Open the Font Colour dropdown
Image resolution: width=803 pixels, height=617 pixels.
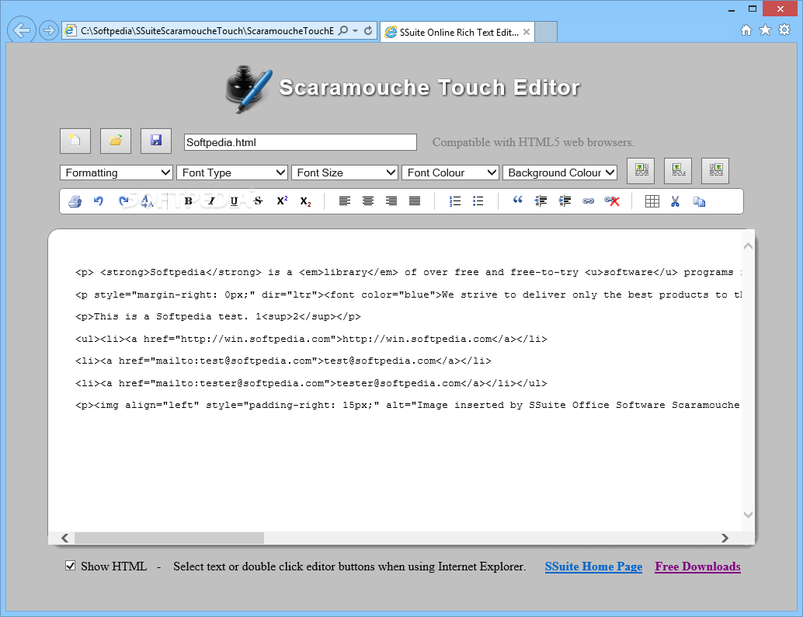450,173
